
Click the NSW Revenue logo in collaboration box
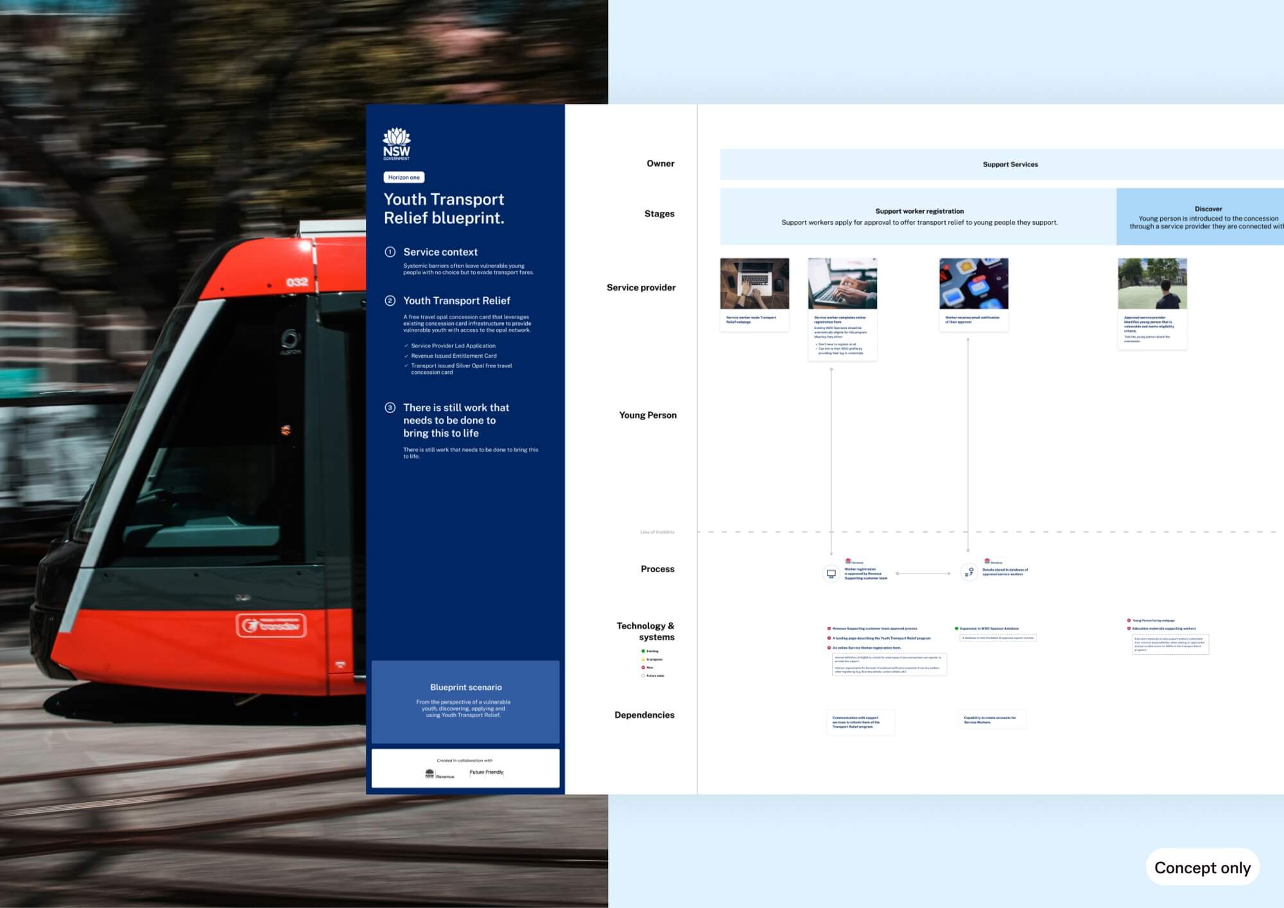(x=439, y=774)
